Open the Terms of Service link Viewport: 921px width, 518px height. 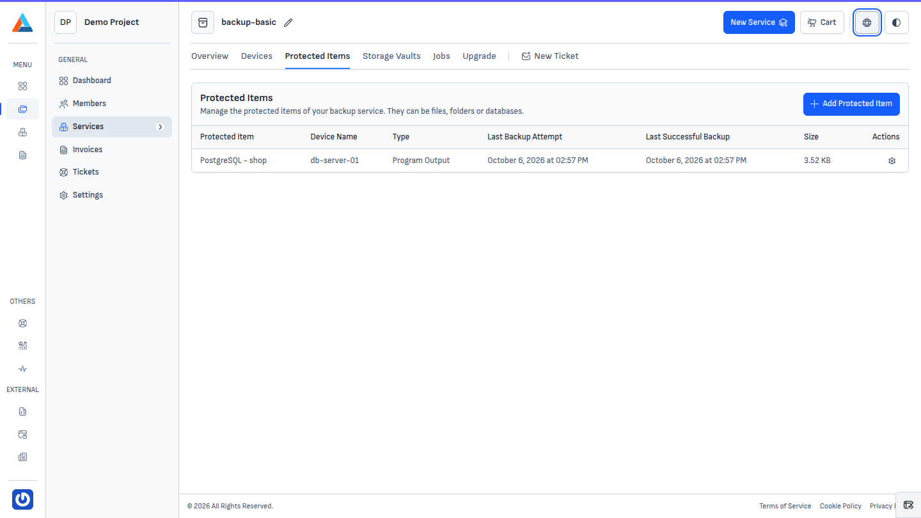click(785, 506)
